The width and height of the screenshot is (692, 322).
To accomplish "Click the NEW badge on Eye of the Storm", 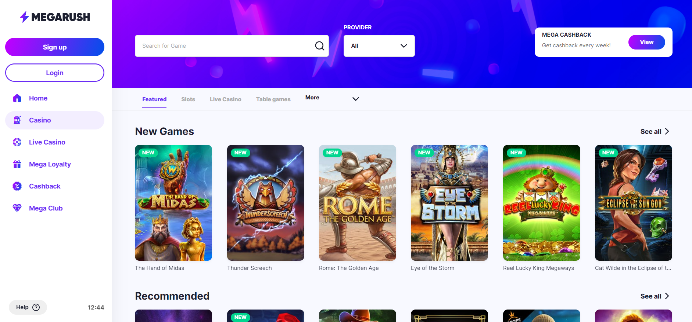I will 424,153.
